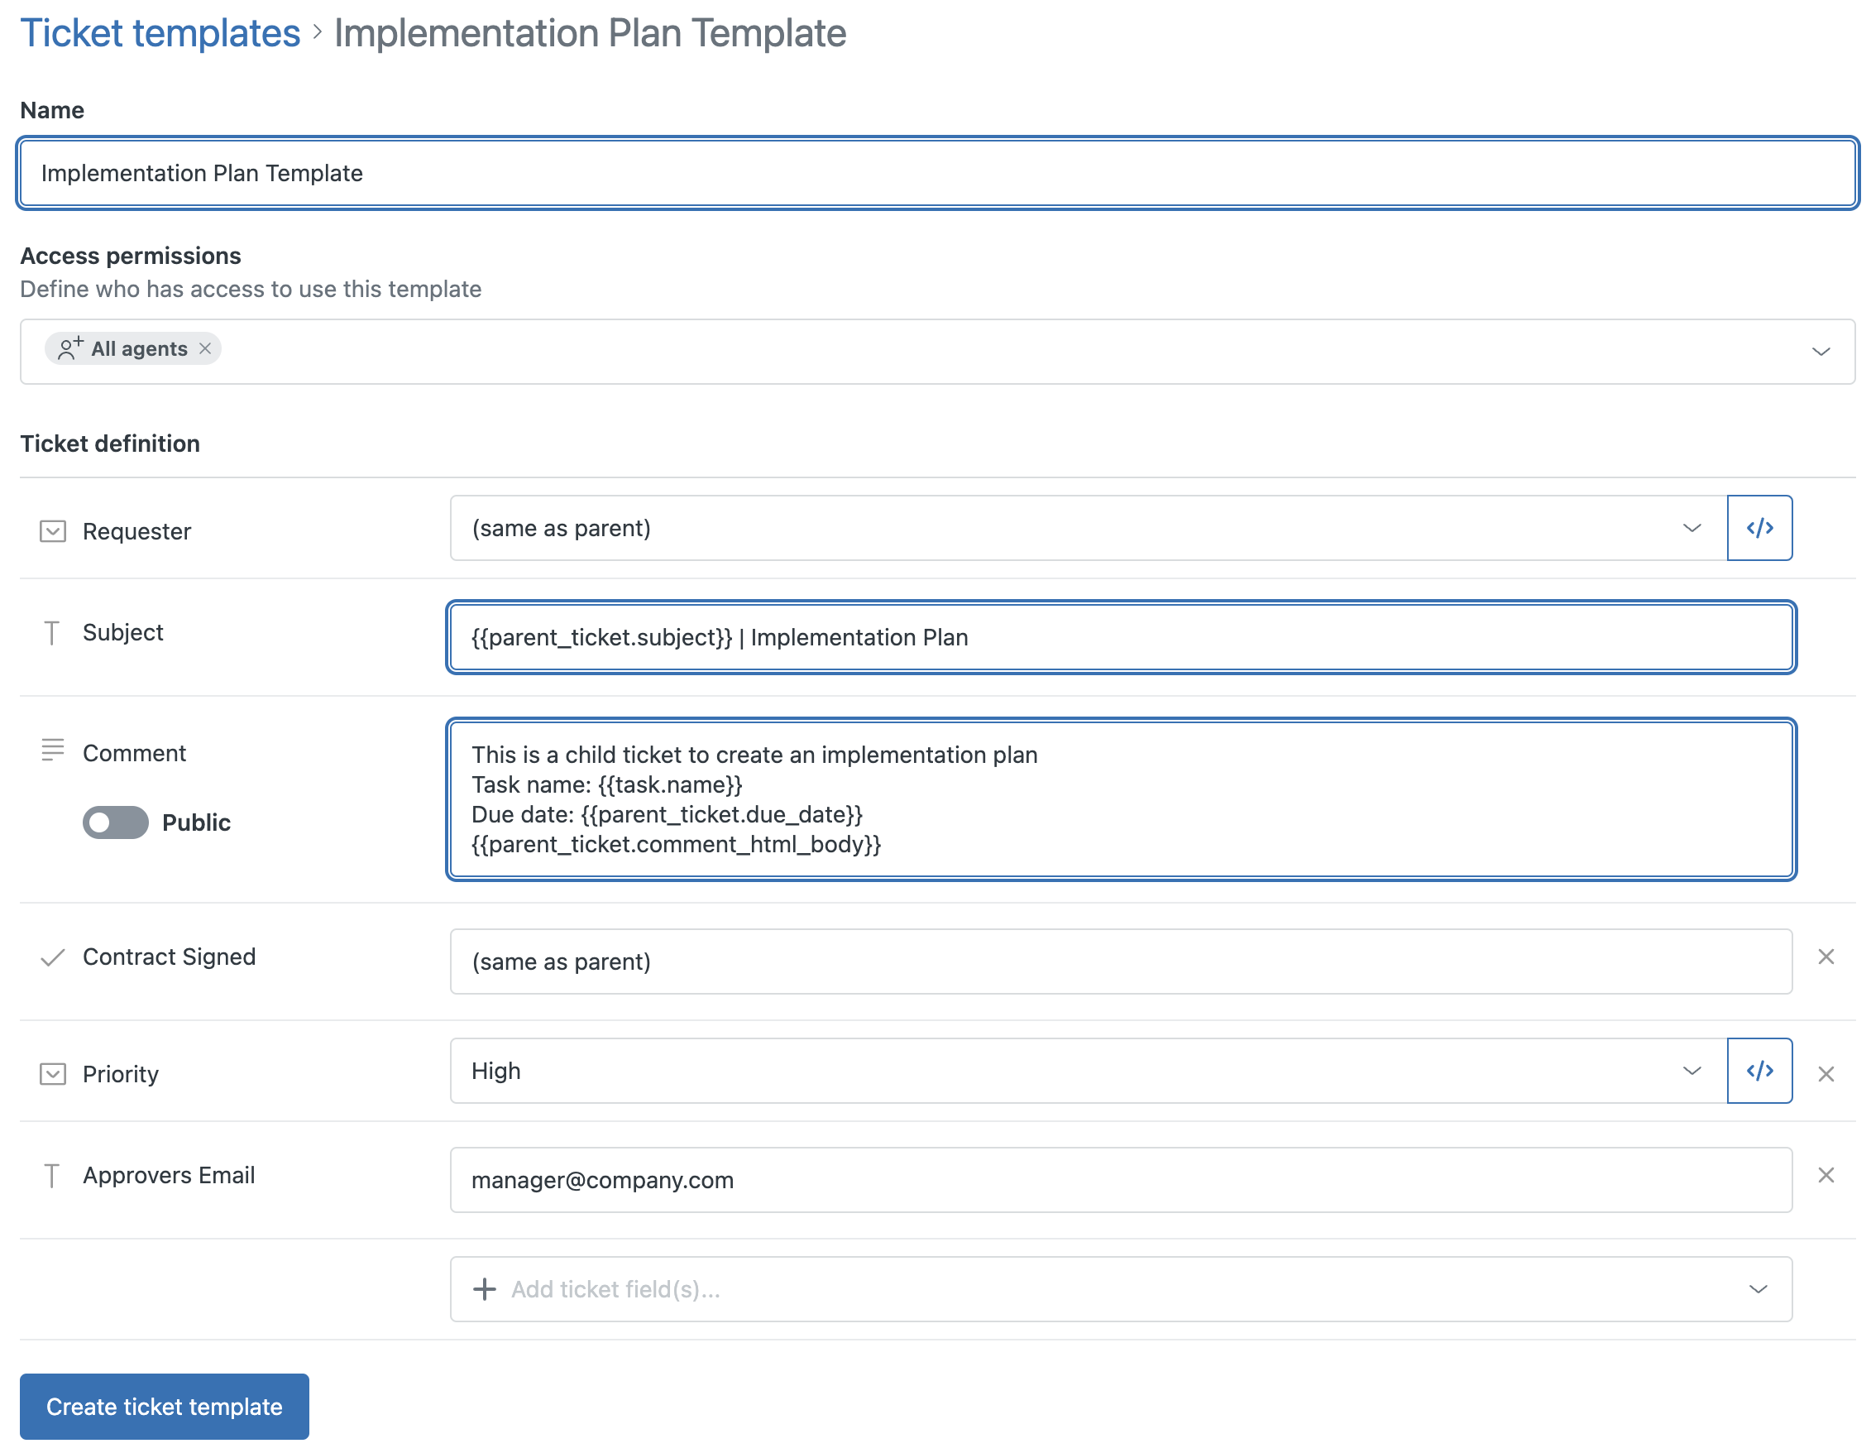Toggle the Public comment switch
Viewport: 1871px width, 1453px height.
116,823
